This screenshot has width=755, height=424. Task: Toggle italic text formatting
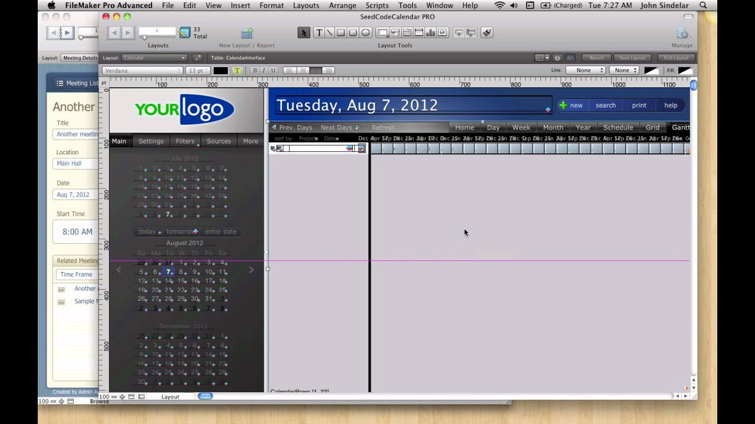pyautogui.click(x=264, y=71)
